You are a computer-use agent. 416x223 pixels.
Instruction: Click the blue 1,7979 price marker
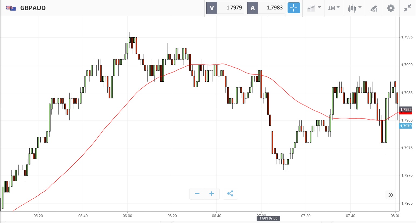click(x=406, y=126)
